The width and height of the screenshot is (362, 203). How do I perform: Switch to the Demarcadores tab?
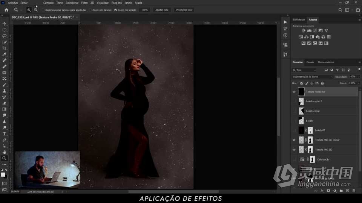326,62
